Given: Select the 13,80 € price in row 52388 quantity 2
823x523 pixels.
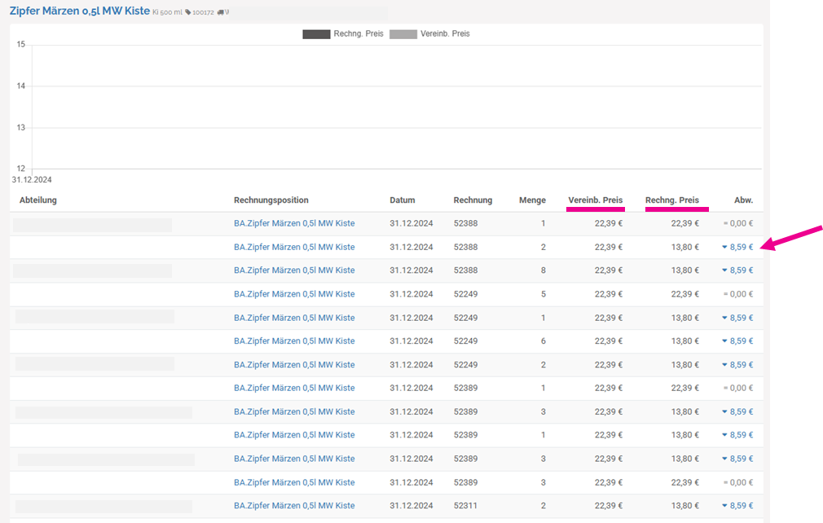Looking at the screenshot, I should (x=685, y=247).
